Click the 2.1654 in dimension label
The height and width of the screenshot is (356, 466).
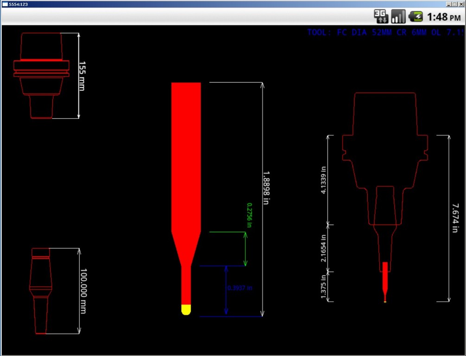point(323,248)
